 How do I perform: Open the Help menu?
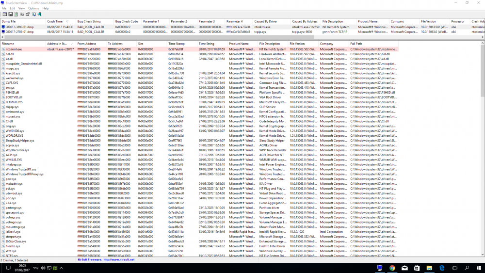point(46,8)
